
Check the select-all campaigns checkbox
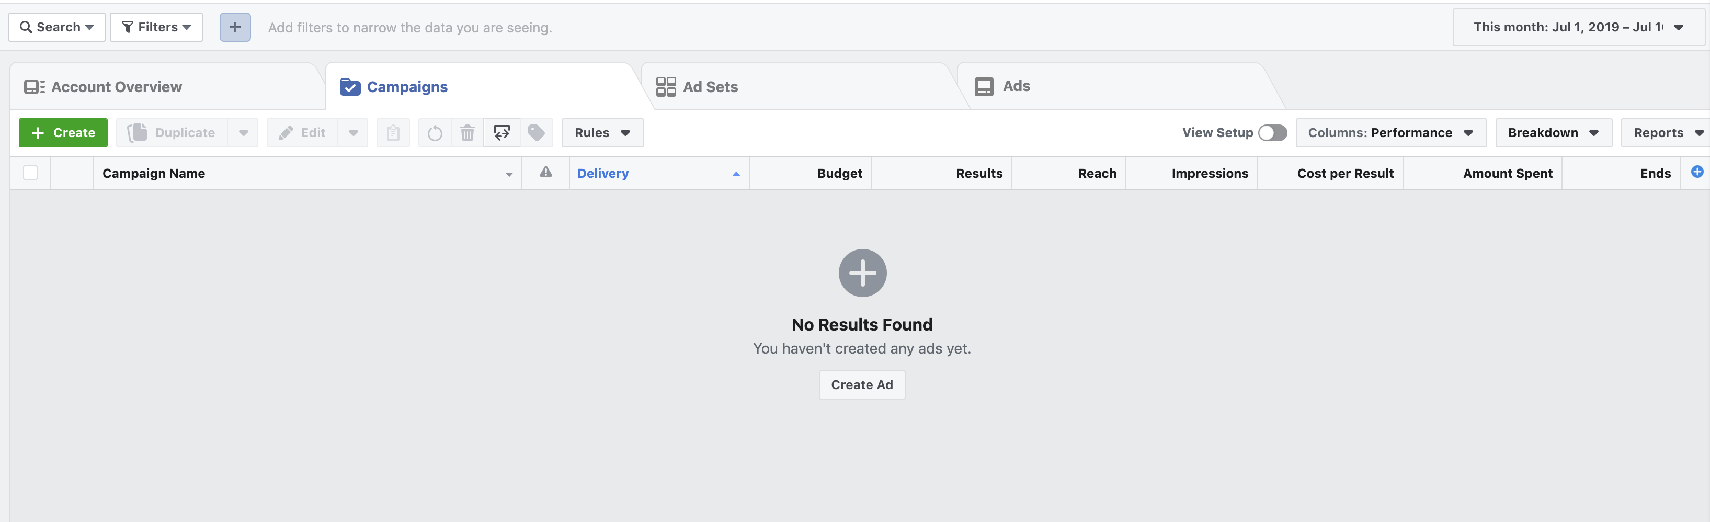point(30,173)
